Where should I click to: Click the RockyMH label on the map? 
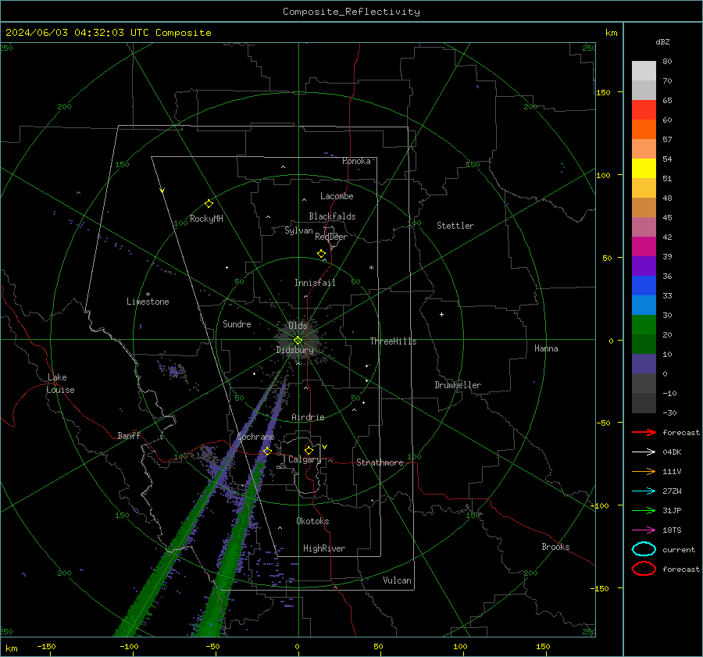(x=206, y=219)
